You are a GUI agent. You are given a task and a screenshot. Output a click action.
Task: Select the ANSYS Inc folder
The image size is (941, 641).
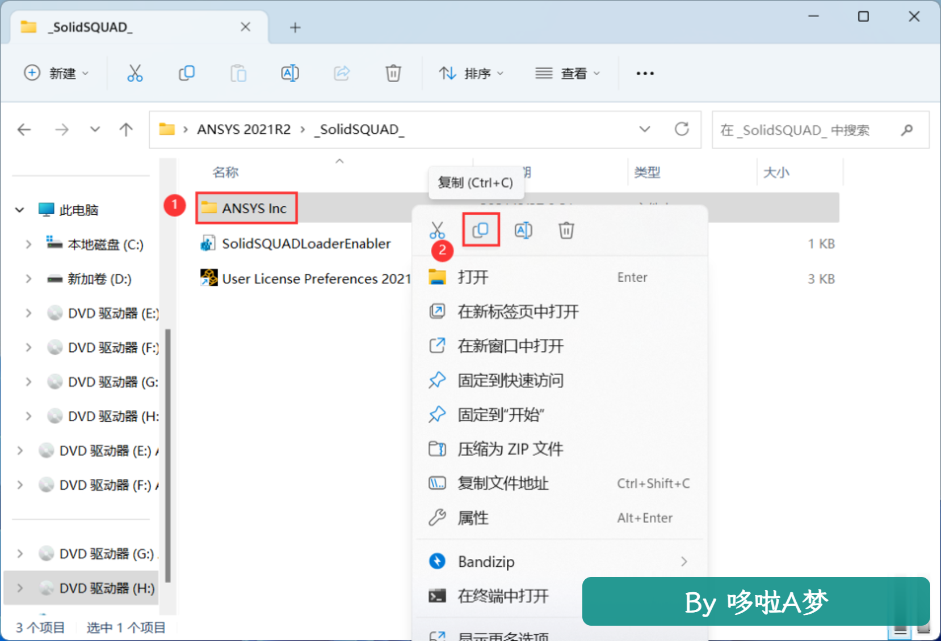pyautogui.click(x=247, y=208)
